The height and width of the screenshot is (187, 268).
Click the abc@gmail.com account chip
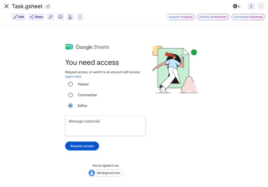coord(105,173)
